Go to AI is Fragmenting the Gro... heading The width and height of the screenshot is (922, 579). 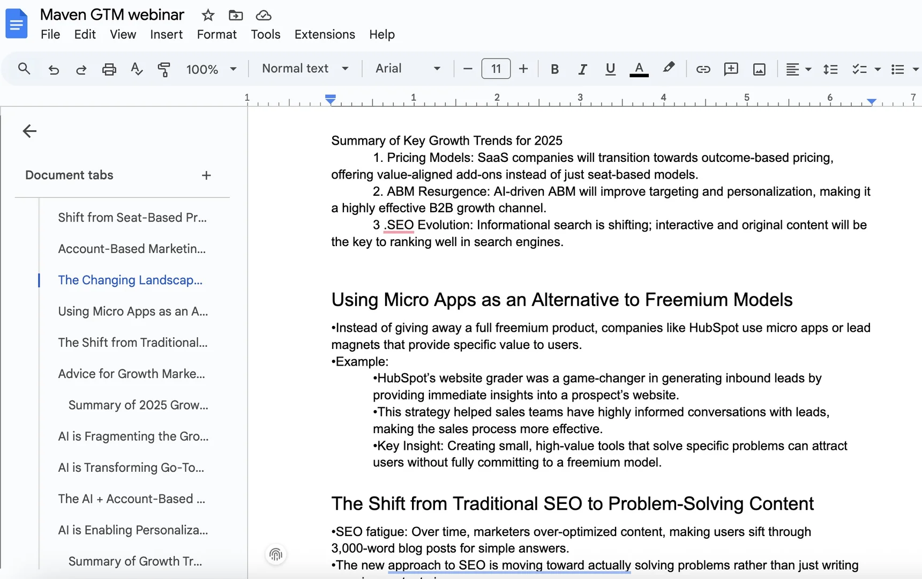(133, 436)
